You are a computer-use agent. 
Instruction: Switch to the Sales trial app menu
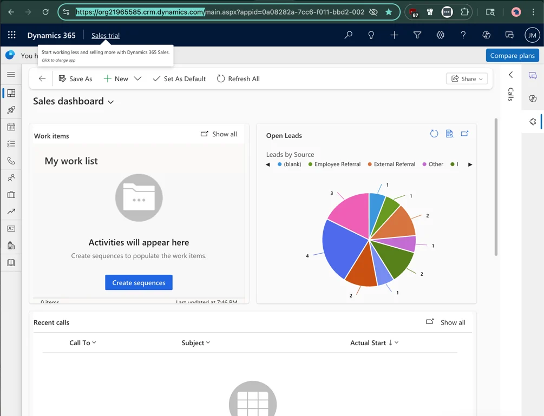(x=105, y=35)
